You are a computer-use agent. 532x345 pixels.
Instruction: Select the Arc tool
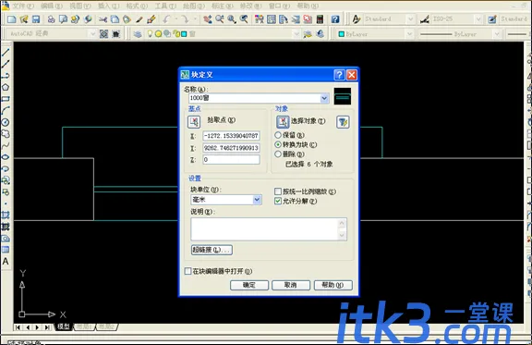[6, 110]
